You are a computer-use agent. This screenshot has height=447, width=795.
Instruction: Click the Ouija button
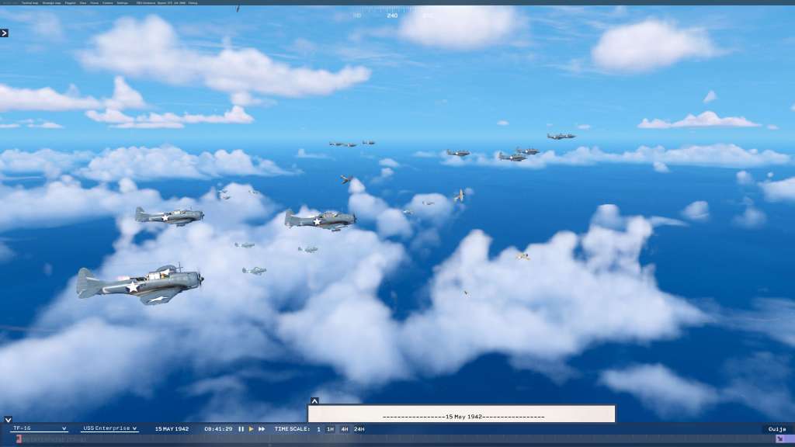click(x=777, y=429)
